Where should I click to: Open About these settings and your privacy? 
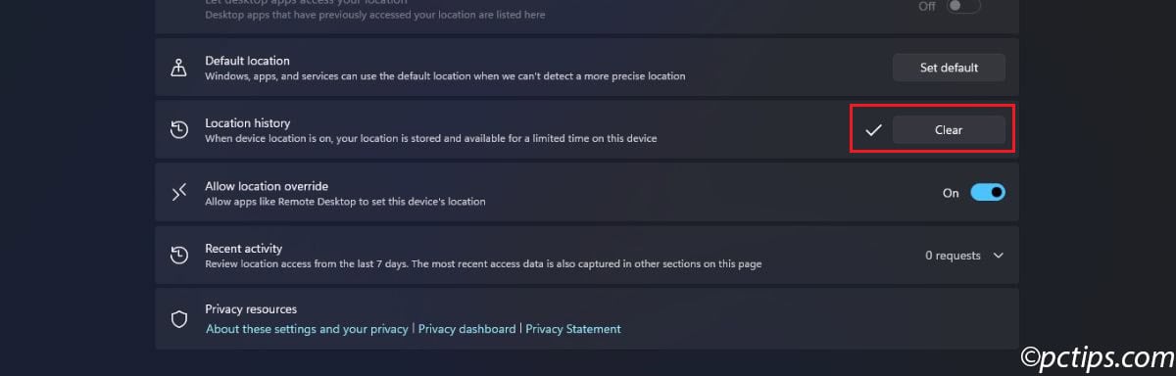point(307,329)
